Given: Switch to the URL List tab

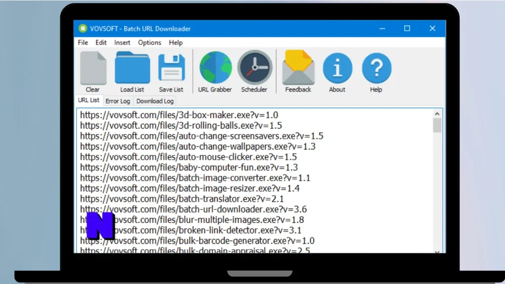Looking at the screenshot, I should coord(89,100).
